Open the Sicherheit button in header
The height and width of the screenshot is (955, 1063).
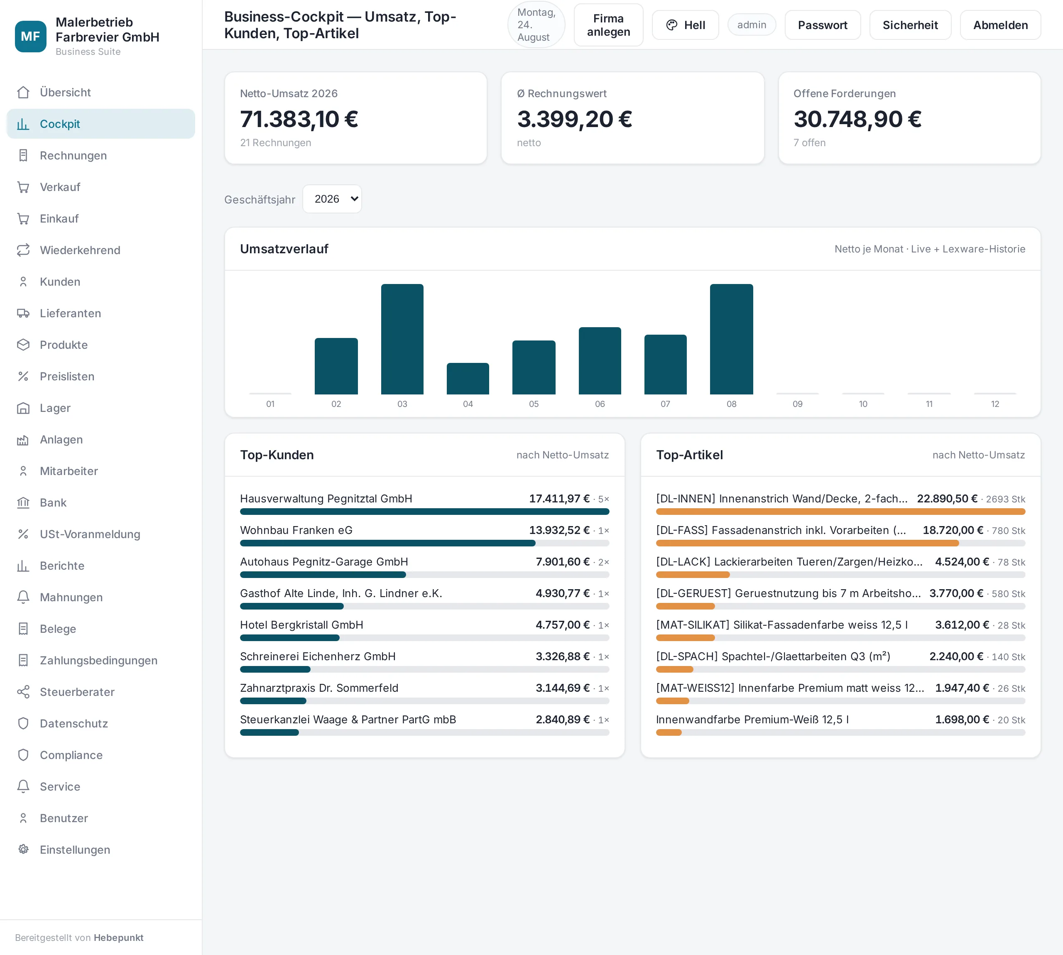tap(910, 25)
